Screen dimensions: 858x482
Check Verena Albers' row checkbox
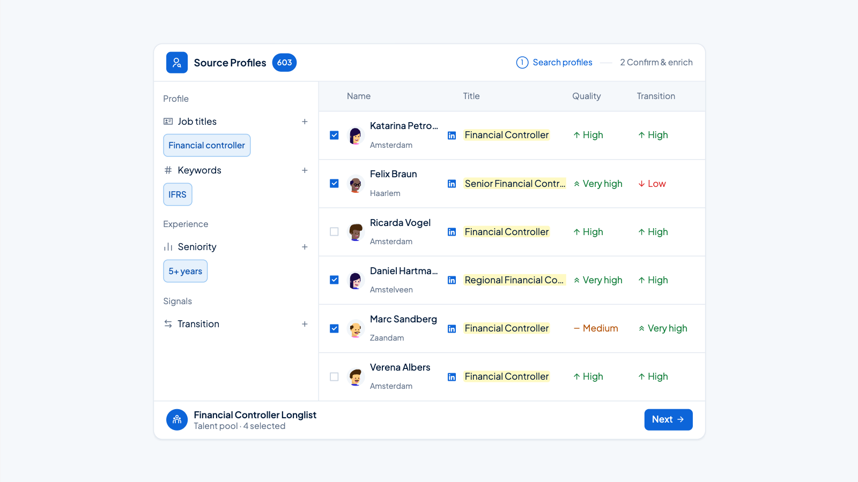coord(334,377)
